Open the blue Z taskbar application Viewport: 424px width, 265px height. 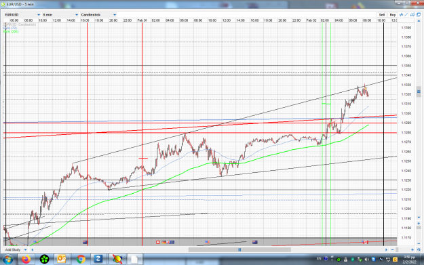tap(98, 260)
